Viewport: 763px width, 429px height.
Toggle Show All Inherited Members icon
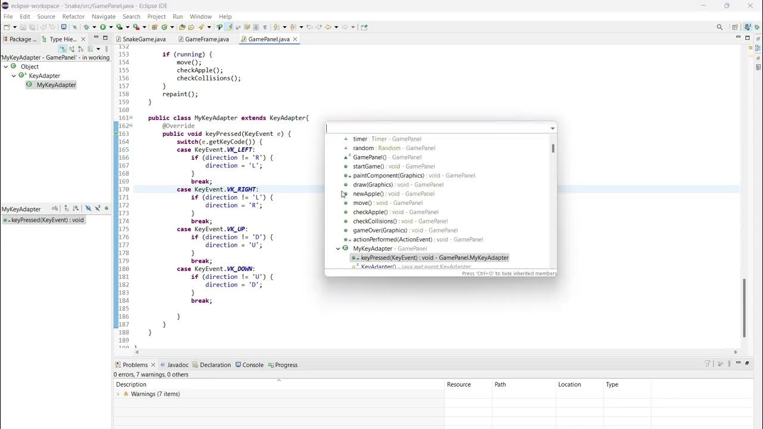(66, 209)
